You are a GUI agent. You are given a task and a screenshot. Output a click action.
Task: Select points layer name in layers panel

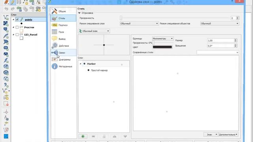point(28,20)
